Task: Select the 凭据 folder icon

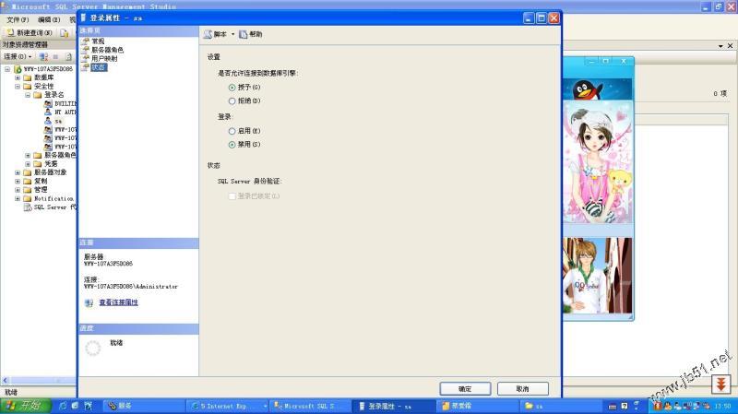Action: 38,164
